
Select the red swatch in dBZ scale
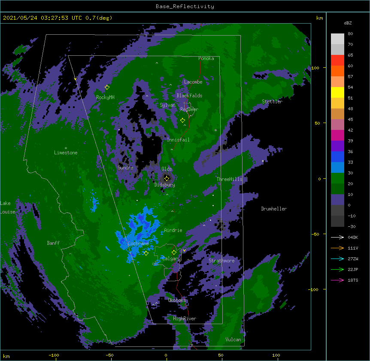coord(337,60)
